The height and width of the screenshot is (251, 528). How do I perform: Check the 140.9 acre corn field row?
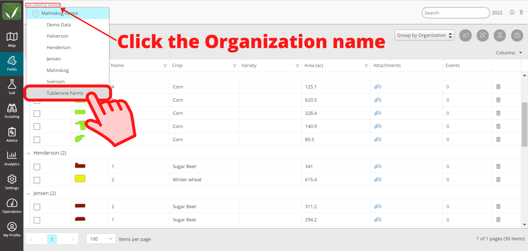(x=37, y=127)
